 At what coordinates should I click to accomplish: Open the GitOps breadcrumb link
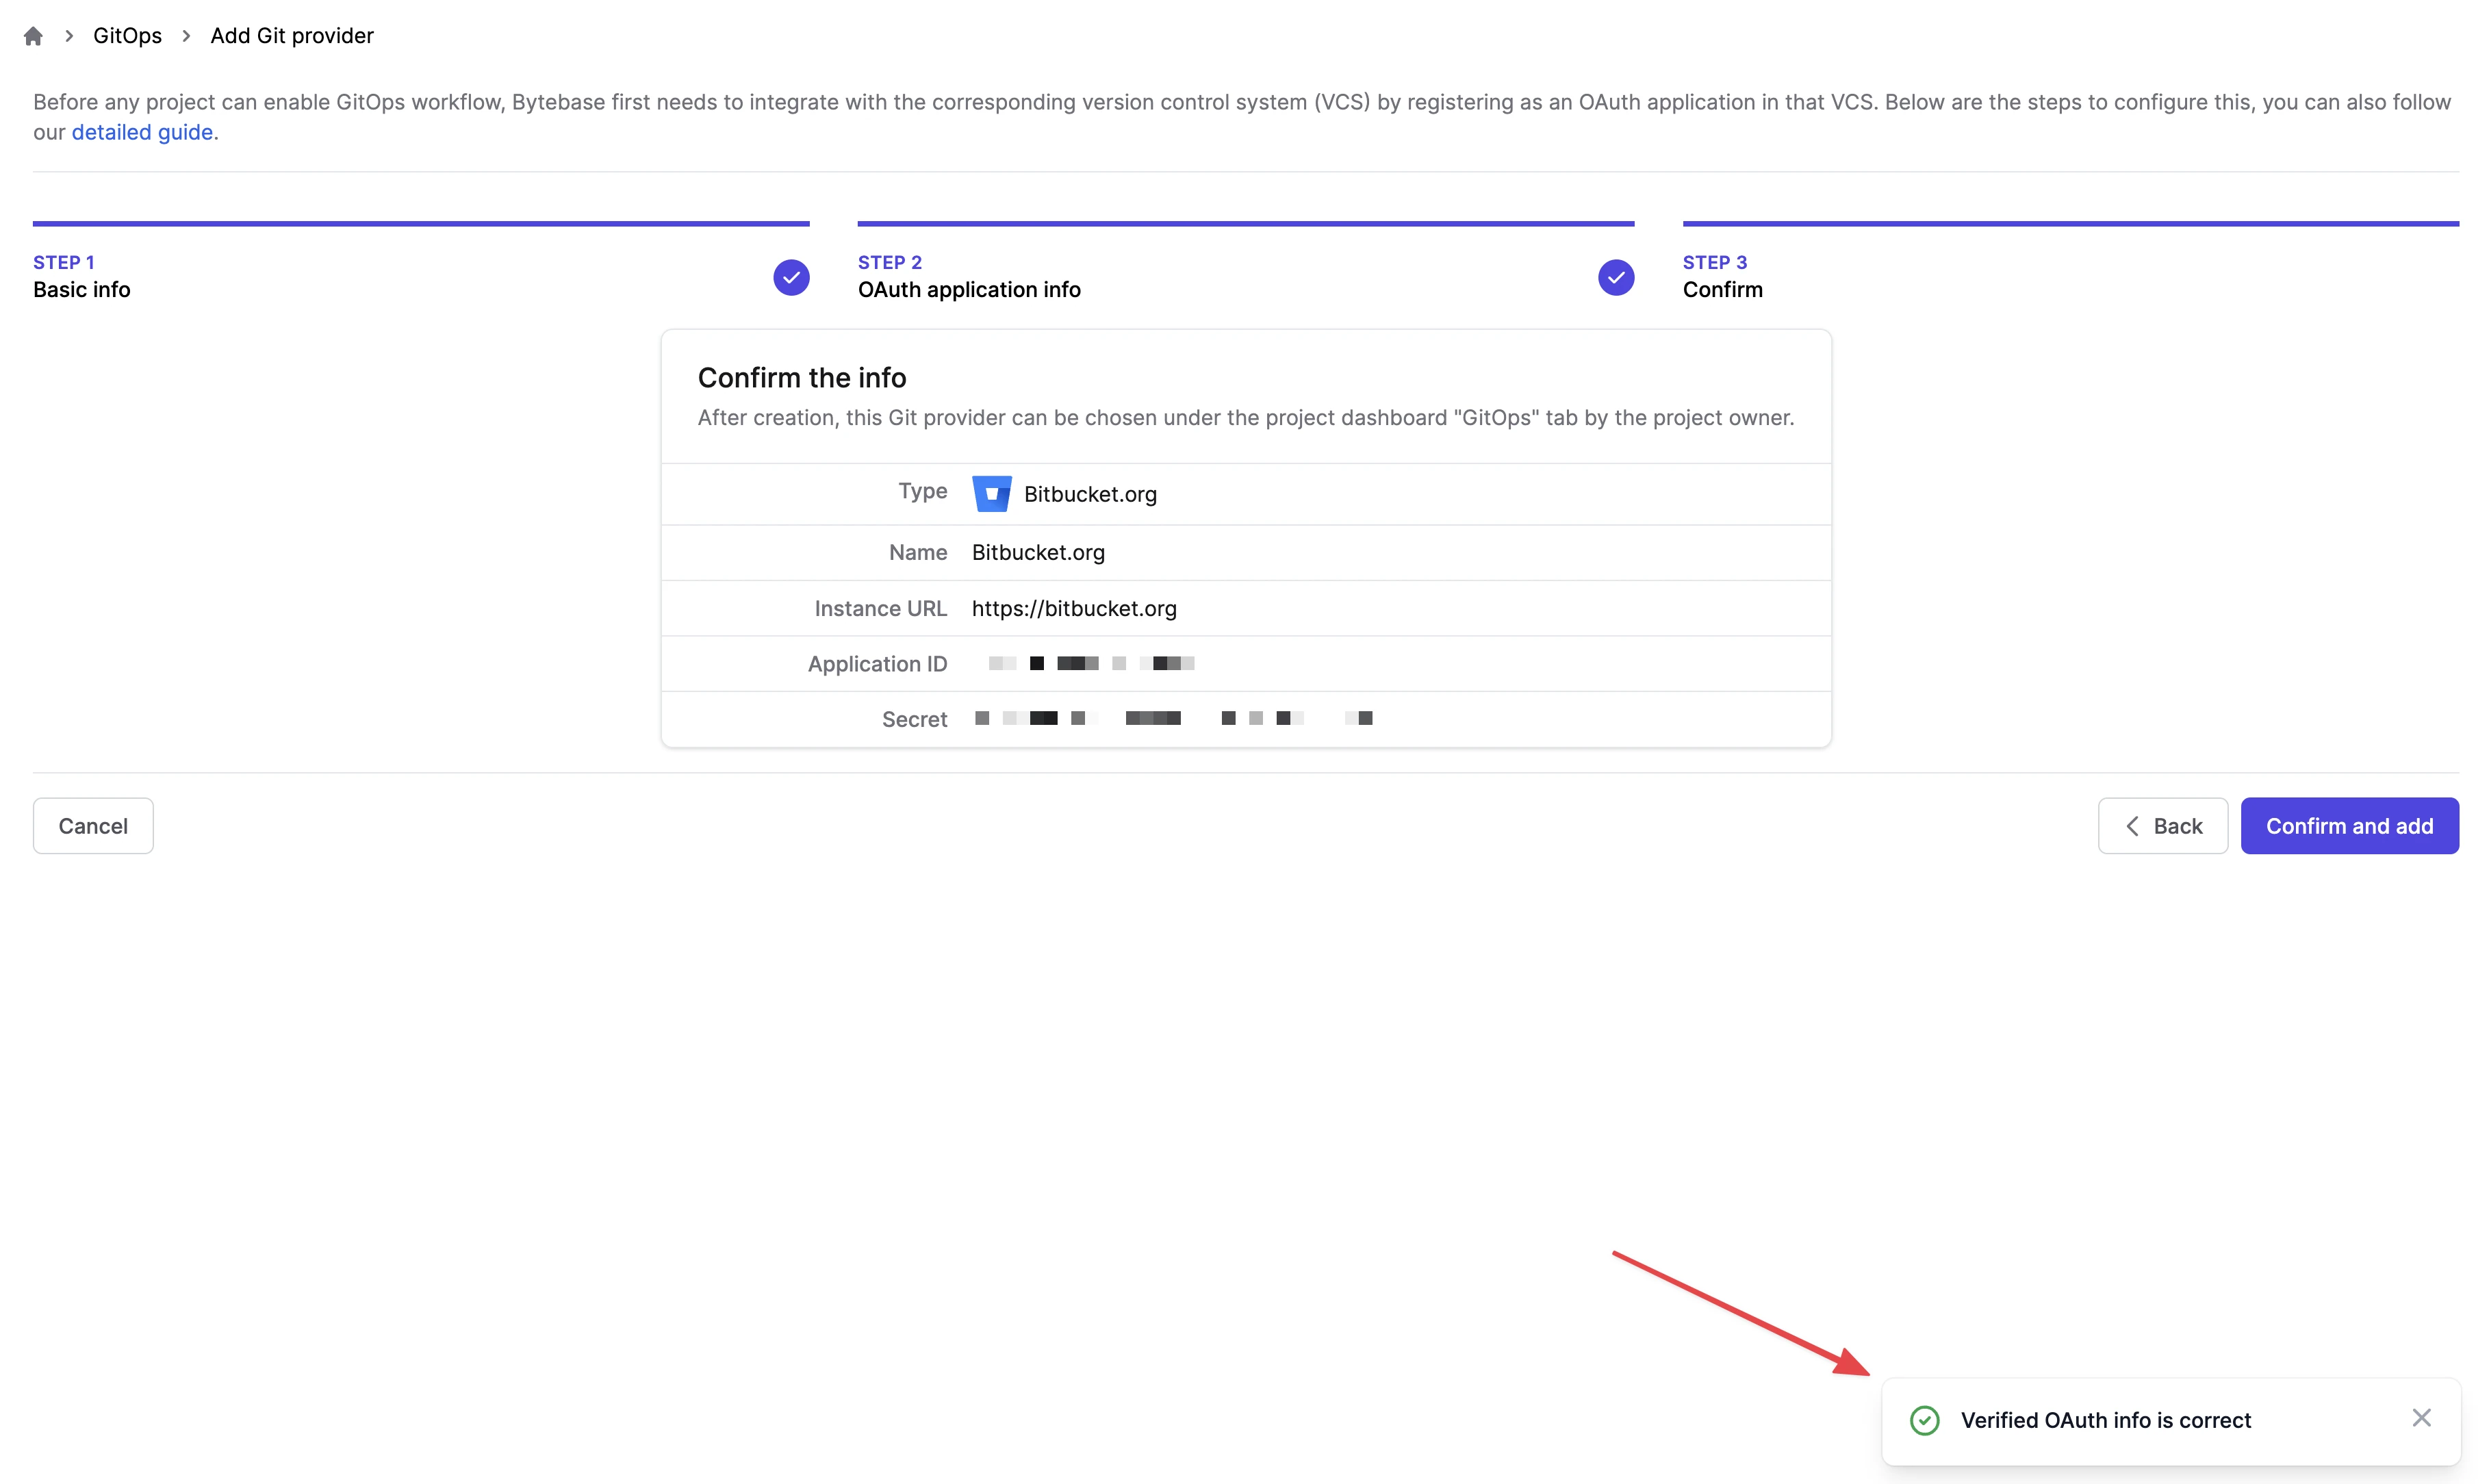click(127, 36)
